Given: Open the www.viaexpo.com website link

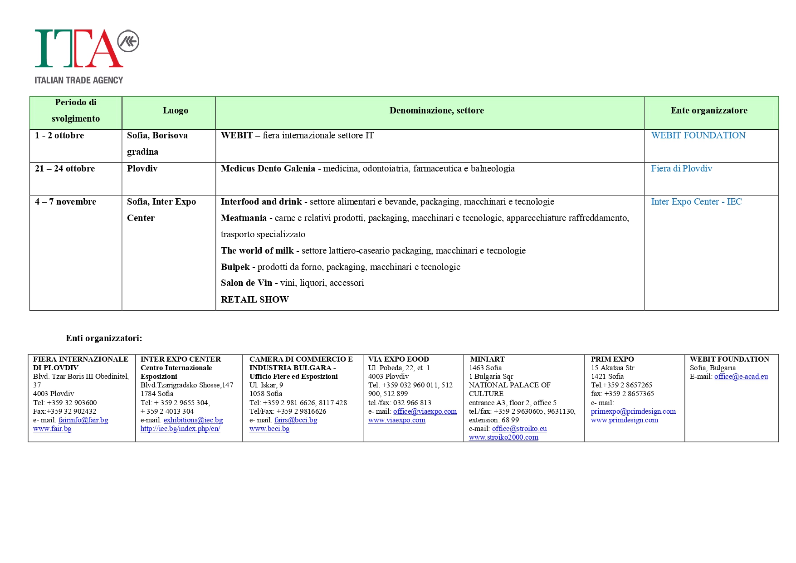Looking at the screenshot, I should (x=397, y=420).
